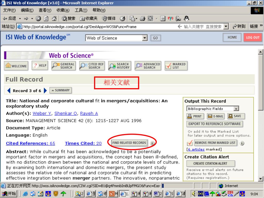Viewport: 264px width, 198px height.
Task: Click the IE Forward arrow button
Action: click(x=26, y=18)
